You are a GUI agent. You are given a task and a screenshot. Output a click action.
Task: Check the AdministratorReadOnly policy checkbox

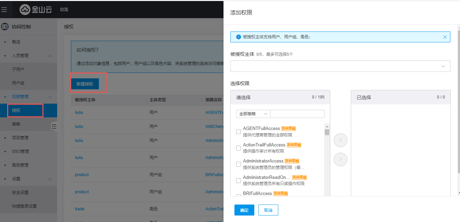click(239, 181)
